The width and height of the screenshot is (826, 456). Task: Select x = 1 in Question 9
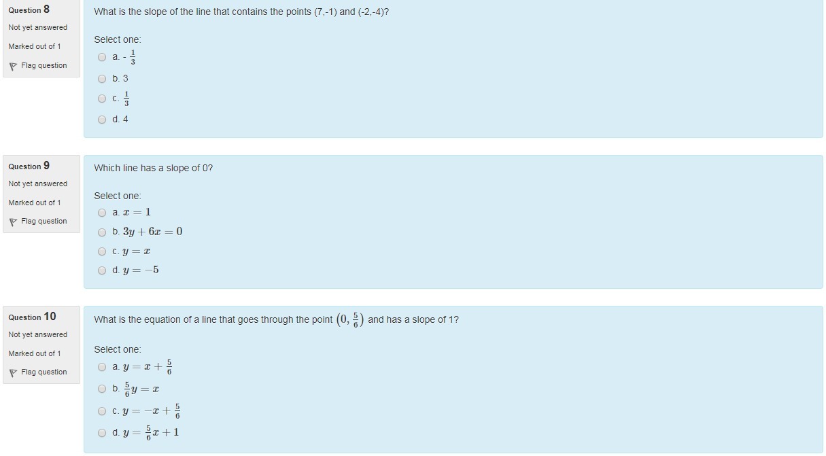click(102, 212)
